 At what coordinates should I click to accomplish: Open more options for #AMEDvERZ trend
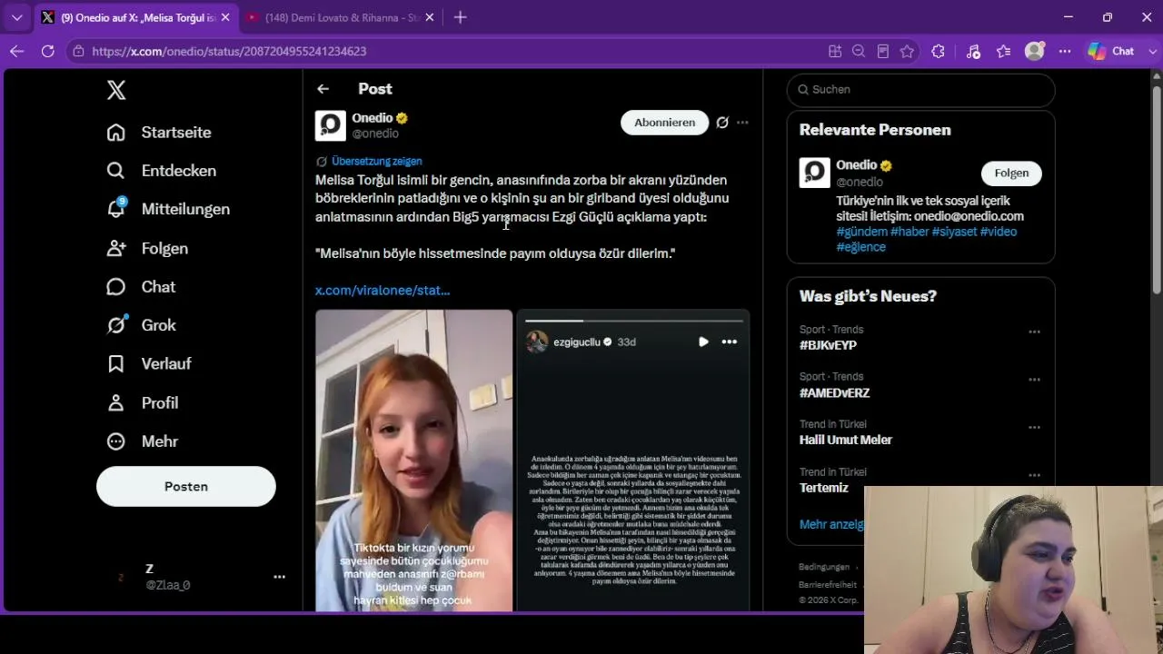[1034, 380]
